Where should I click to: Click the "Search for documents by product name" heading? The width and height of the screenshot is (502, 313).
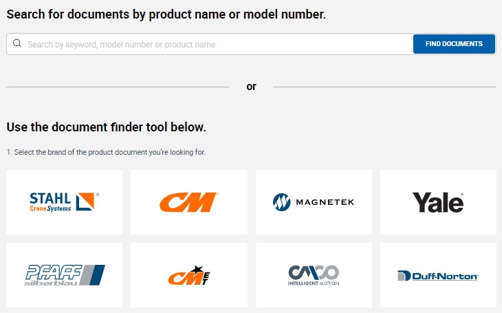(x=166, y=14)
